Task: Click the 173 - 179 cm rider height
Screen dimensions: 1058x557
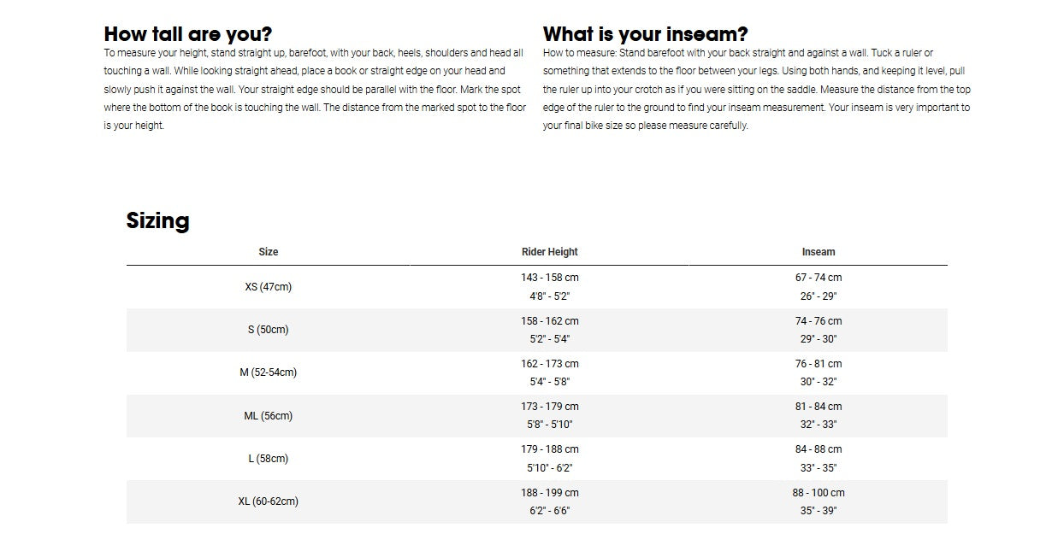Action: (x=550, y=407)
